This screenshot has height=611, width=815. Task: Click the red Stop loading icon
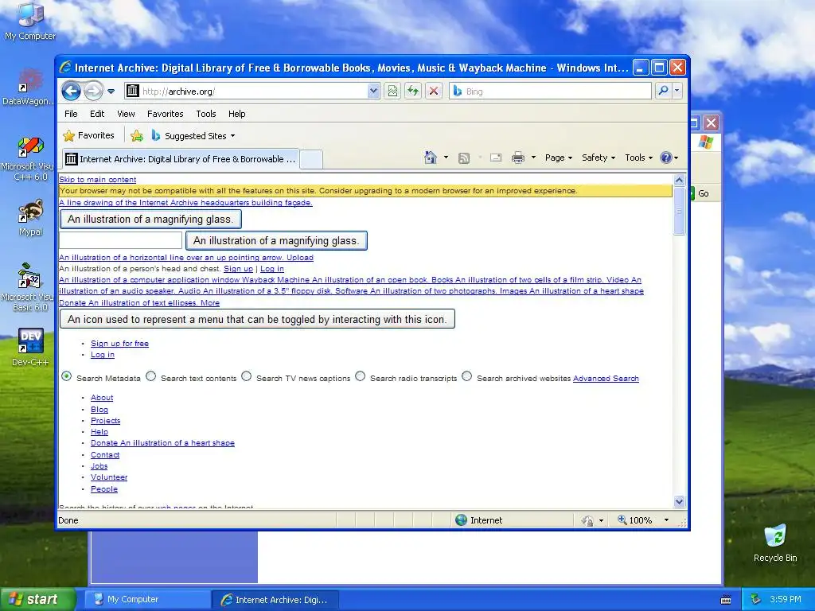[x=434, y=91]
